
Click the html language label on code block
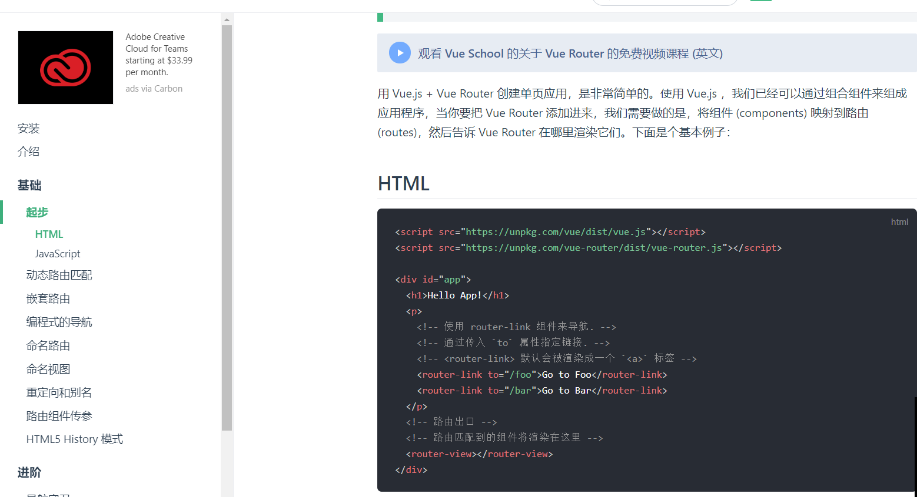pyautogui.click(x=899, y=222)
